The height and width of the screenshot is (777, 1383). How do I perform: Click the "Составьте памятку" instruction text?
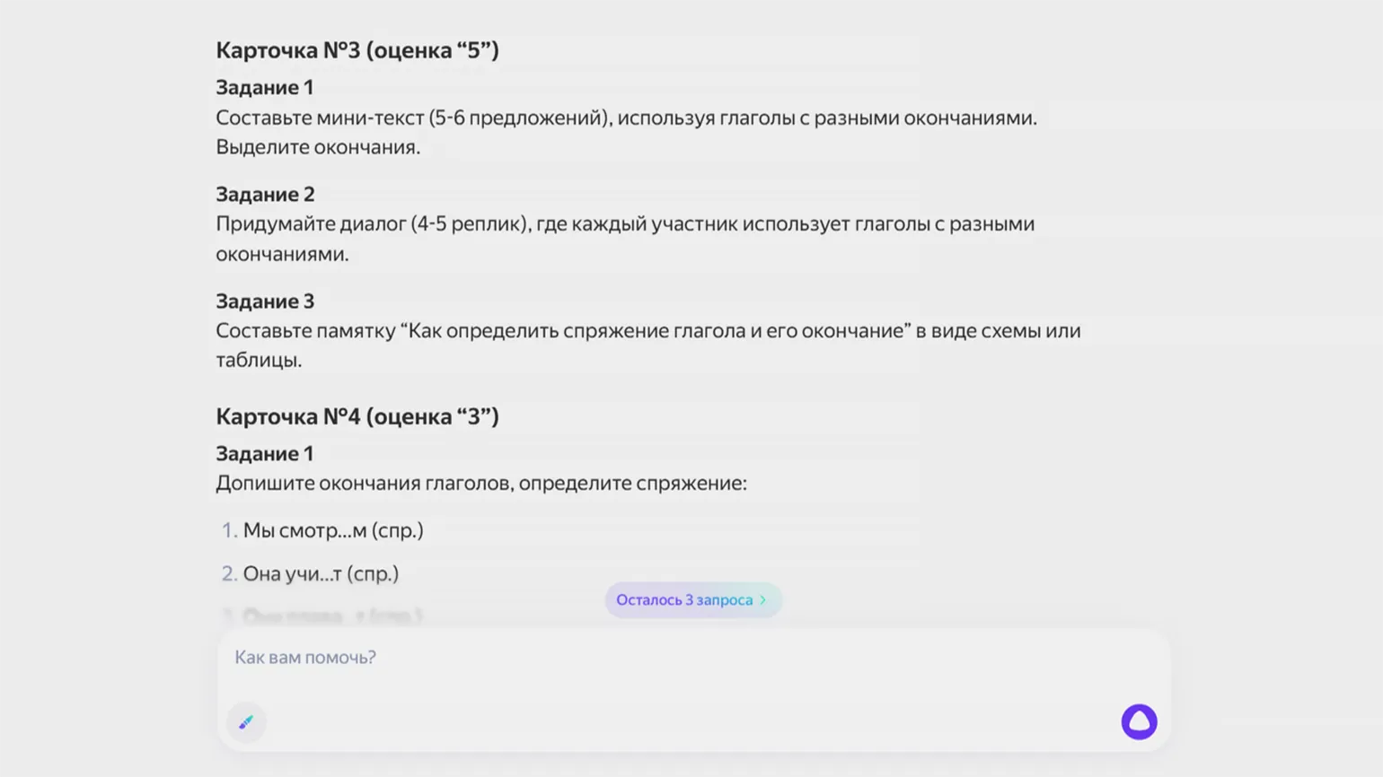(x=647, y=331)
